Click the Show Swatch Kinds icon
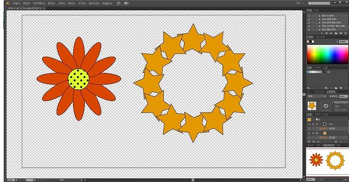The height and width of the screenshot is (182, 349). tap(327, 88)
